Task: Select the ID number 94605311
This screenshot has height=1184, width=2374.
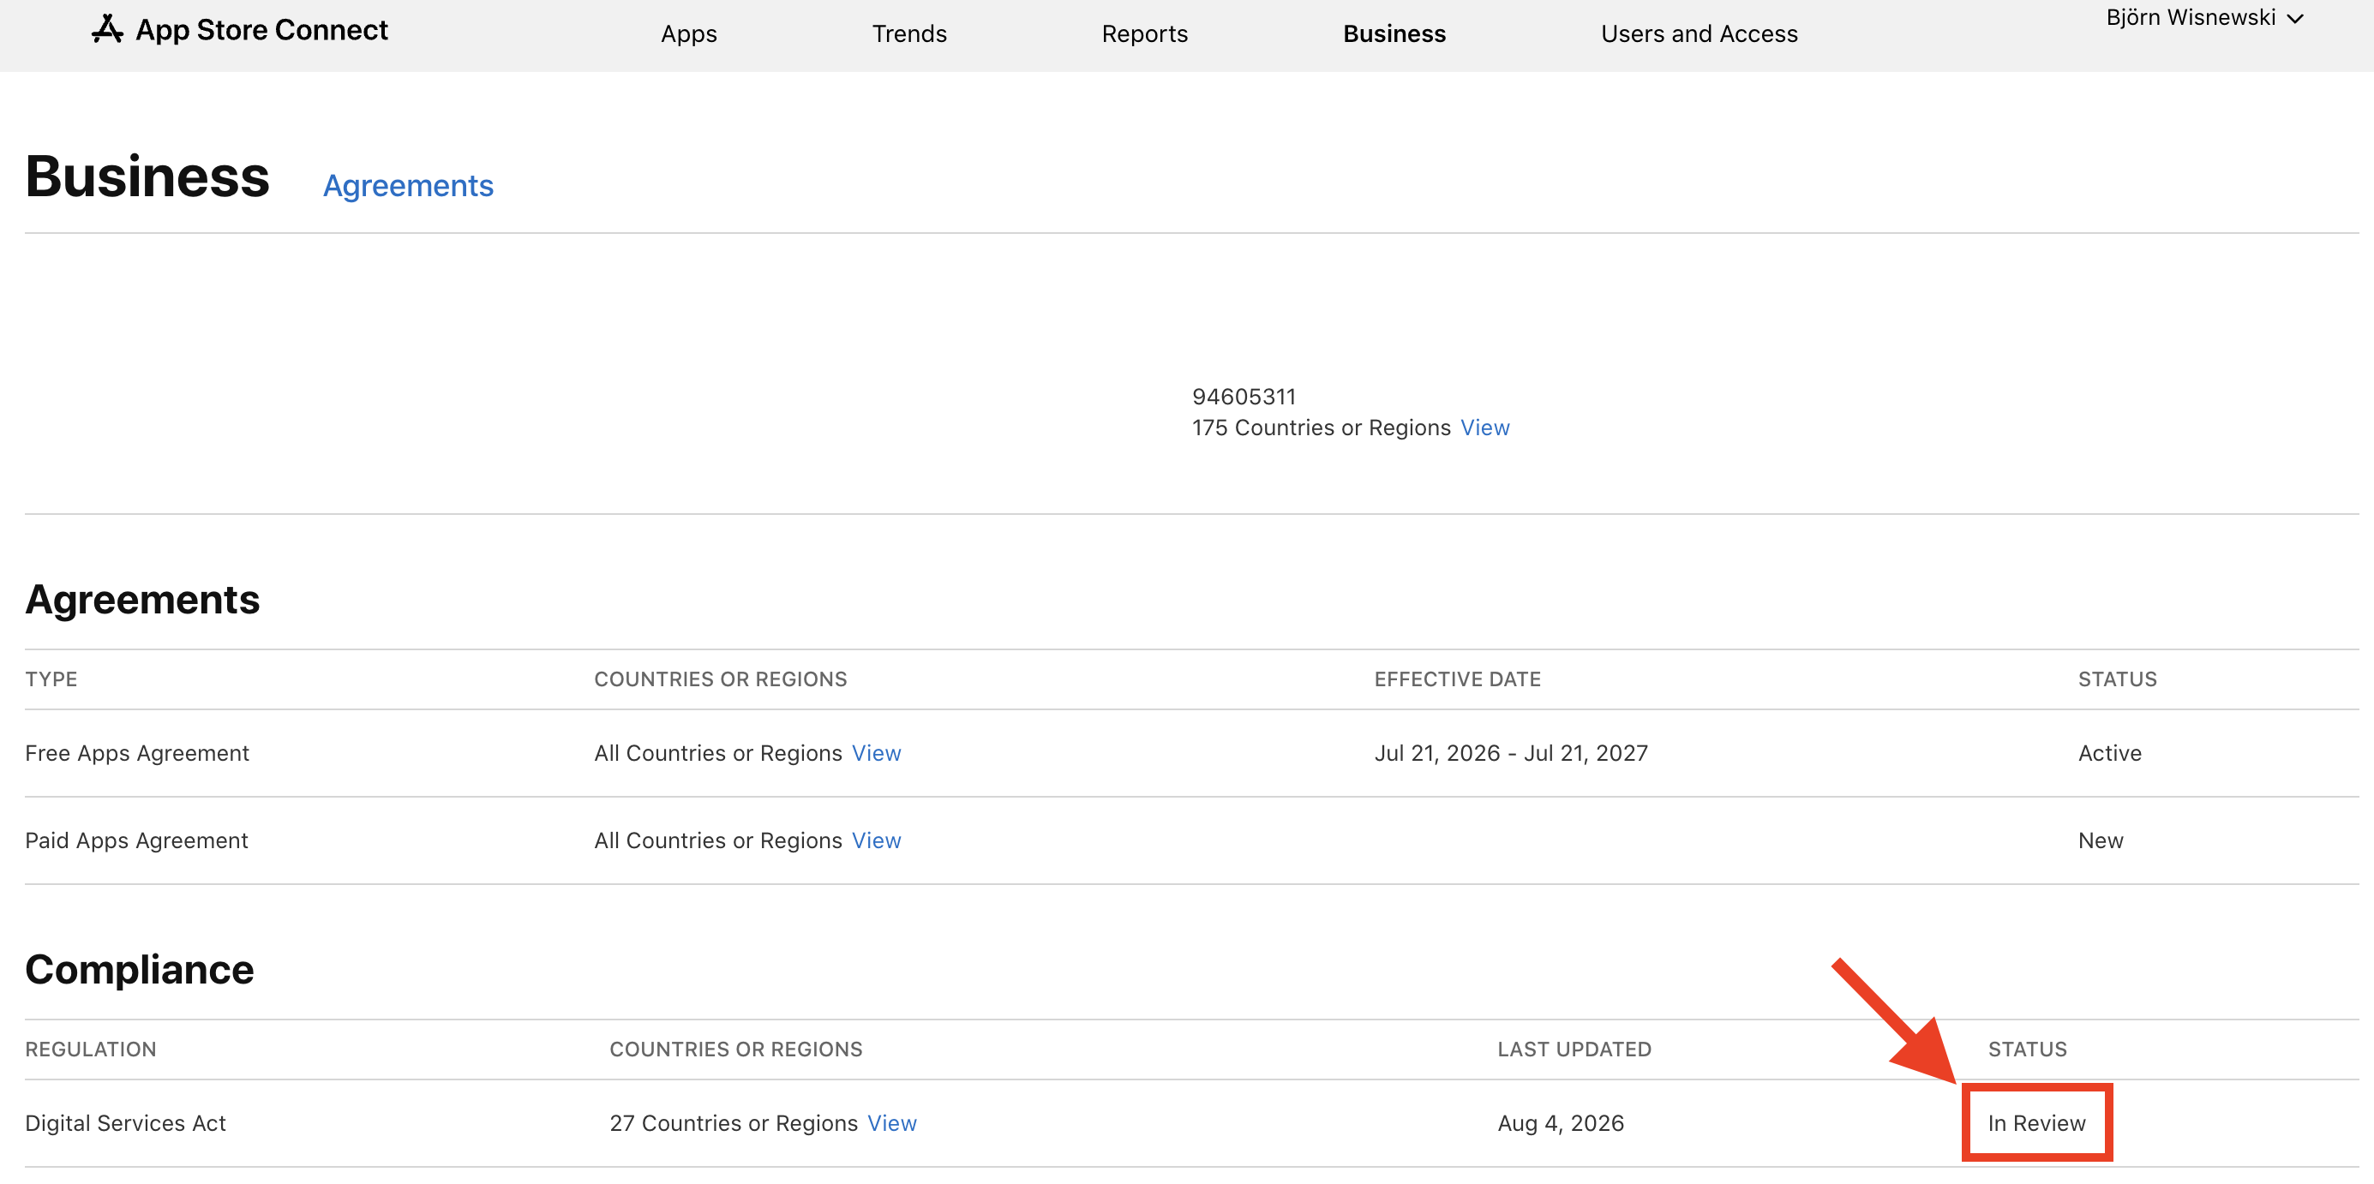Action: [x=1244, y=396]
